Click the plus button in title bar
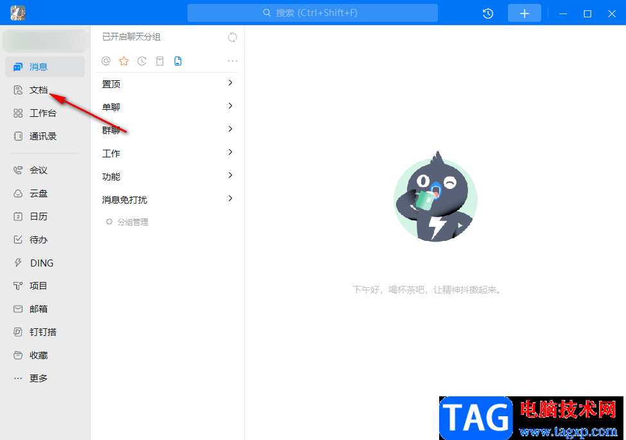Image resolution: width=626 pixels, height=440 pixels. point(524,13)
